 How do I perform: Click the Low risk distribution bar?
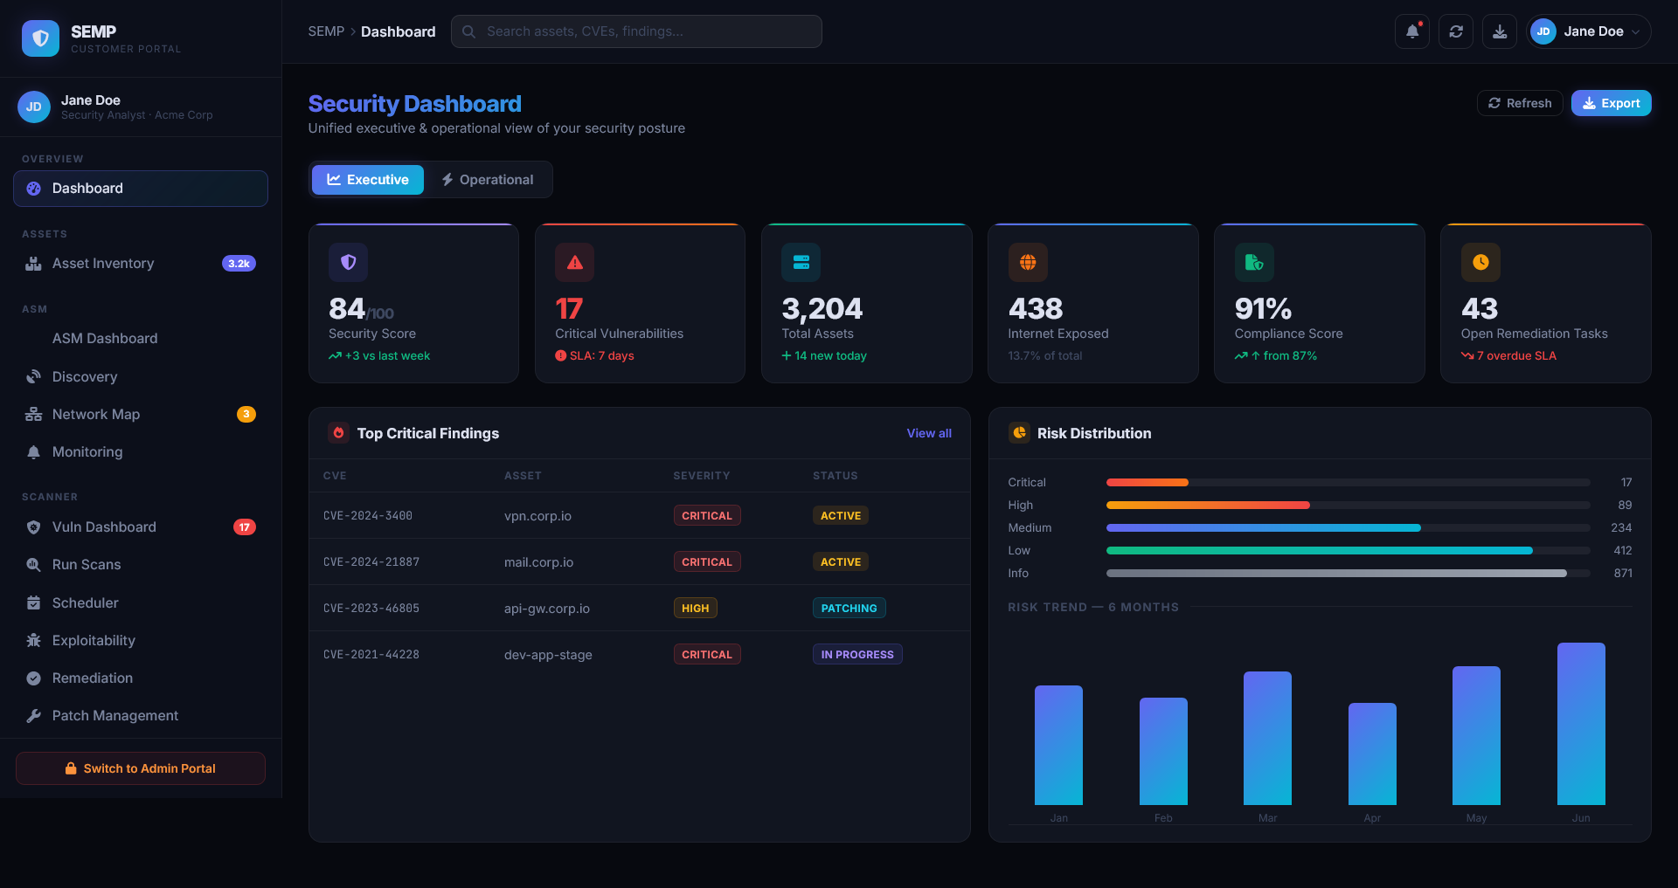click(x=1349, y=551)
